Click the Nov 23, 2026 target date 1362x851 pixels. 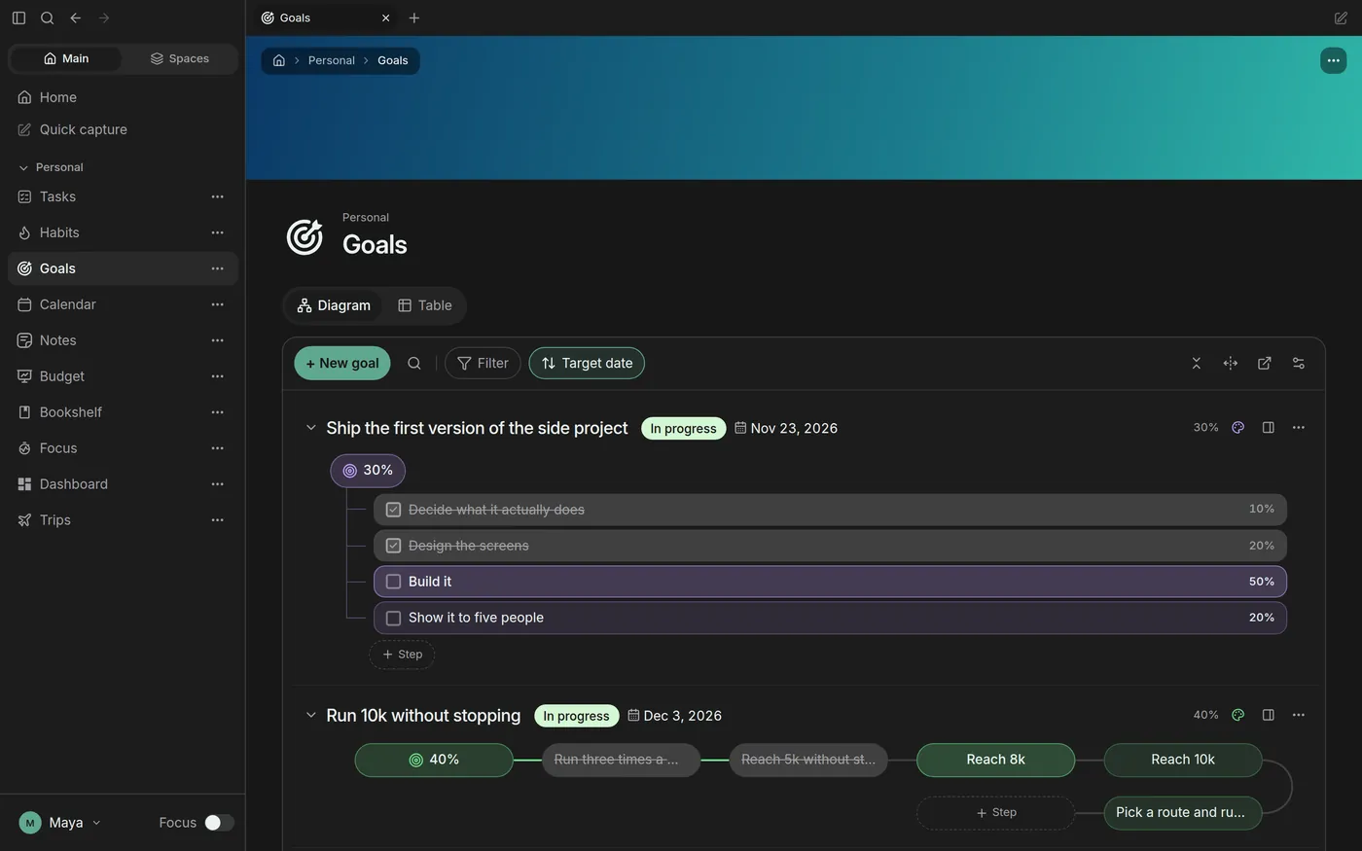(x=786, y=428)
